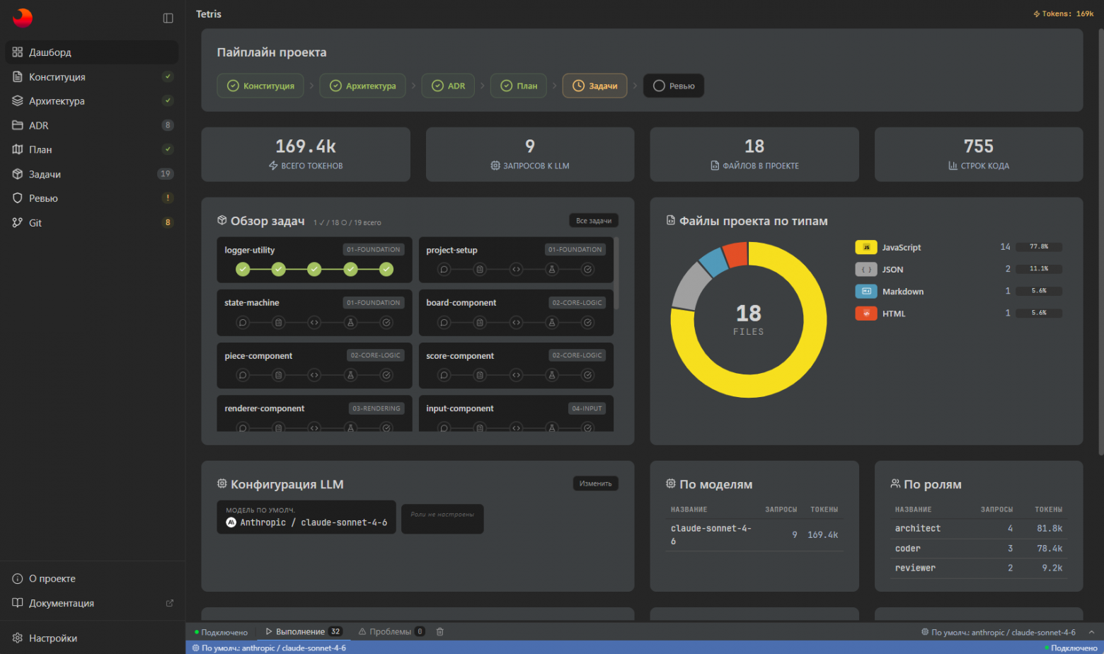Switch to the Проблемы tab
The image size is (1104, 654).
pos(390,631)
